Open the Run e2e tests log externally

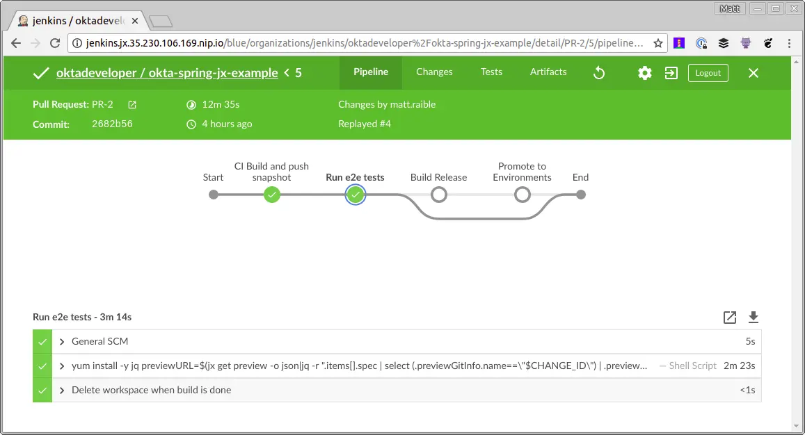click(729, 318)
